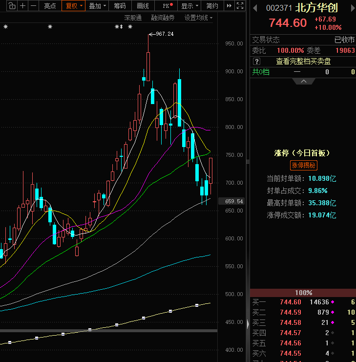
Task: Click the rightmost star event marker
Action: (x=130, y=27)
